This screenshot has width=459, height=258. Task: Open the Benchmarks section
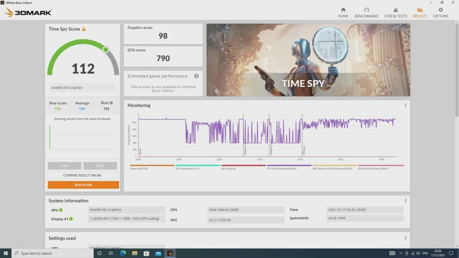click(x=366, y=13)
